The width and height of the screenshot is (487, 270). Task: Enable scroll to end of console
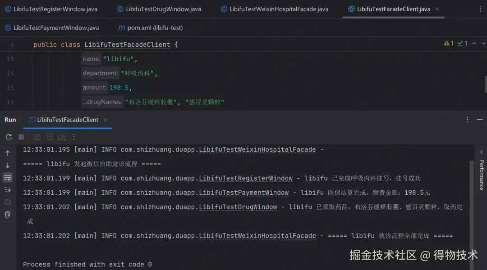tap(8, 190)
